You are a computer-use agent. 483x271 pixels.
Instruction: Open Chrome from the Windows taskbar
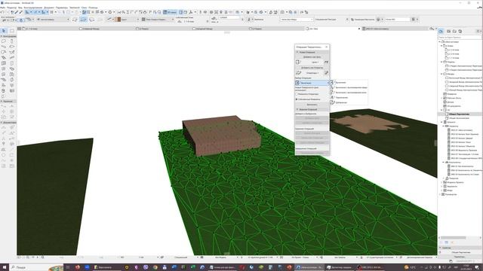155,267
